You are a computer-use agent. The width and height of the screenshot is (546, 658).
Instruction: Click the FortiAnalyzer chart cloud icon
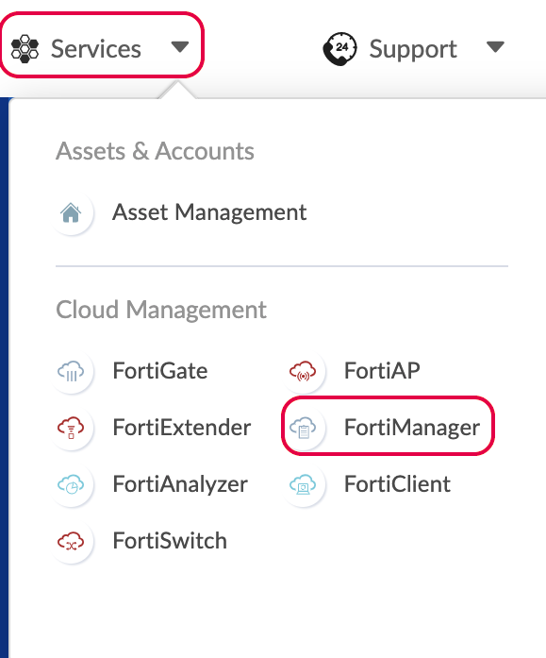71,484
